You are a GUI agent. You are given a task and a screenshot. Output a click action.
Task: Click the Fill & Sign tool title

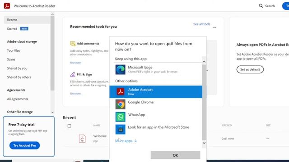point(84,74)
